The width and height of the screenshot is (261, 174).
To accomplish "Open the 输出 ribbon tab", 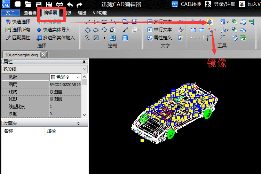I will tap(82, 13).
